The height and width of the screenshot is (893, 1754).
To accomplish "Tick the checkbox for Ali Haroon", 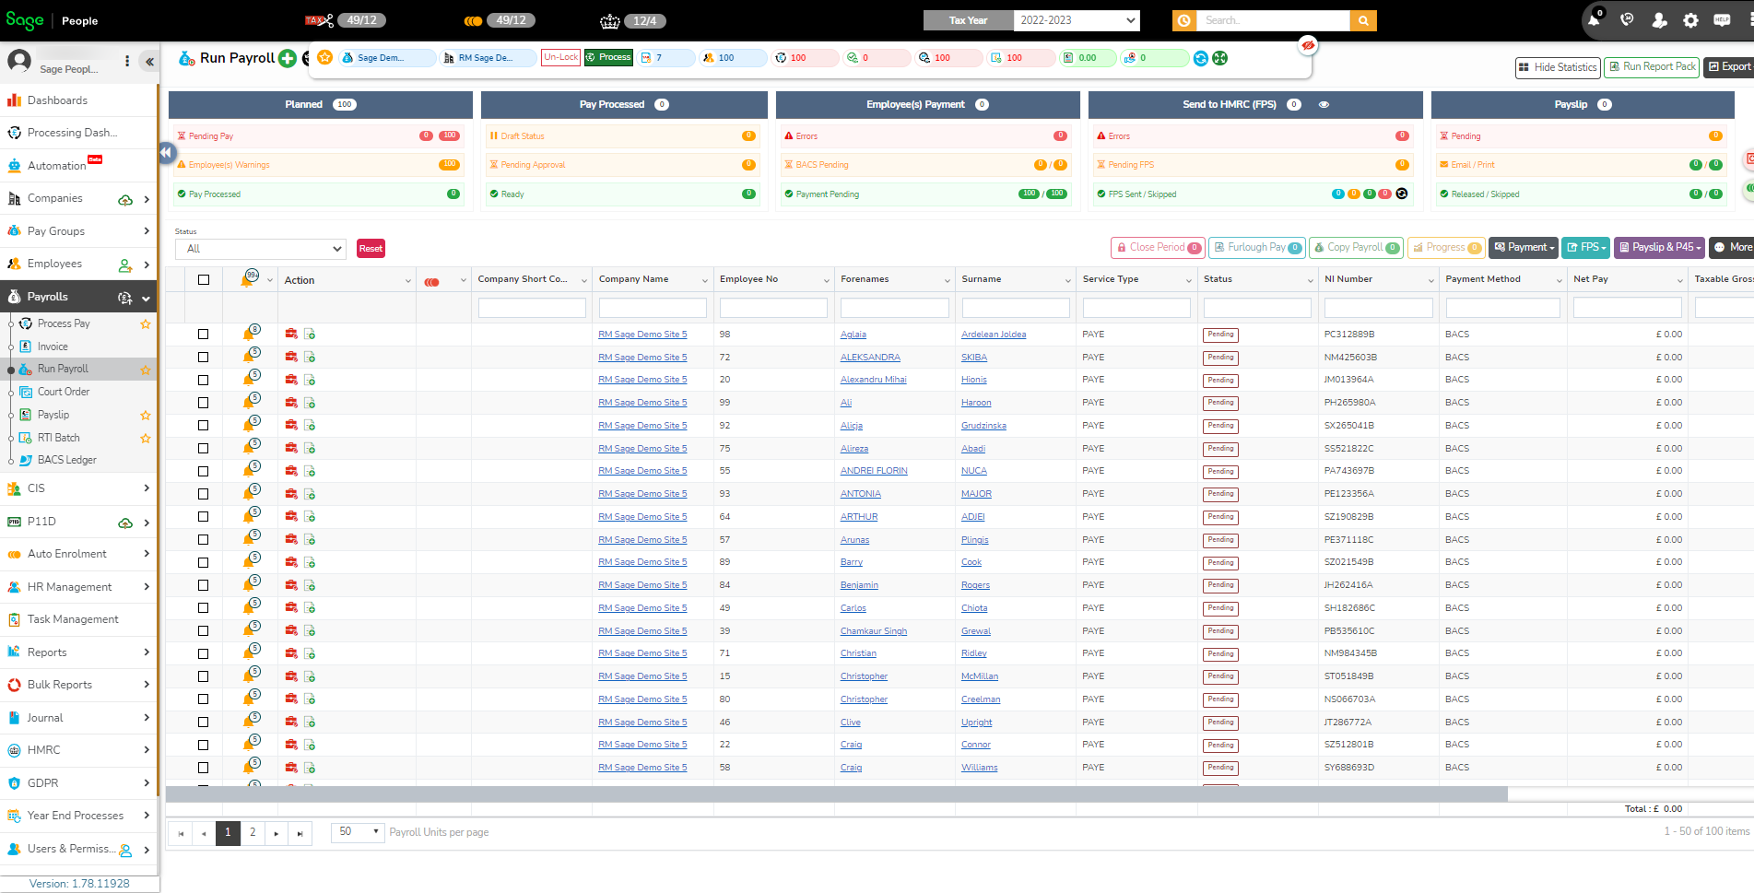I will 203,403.
